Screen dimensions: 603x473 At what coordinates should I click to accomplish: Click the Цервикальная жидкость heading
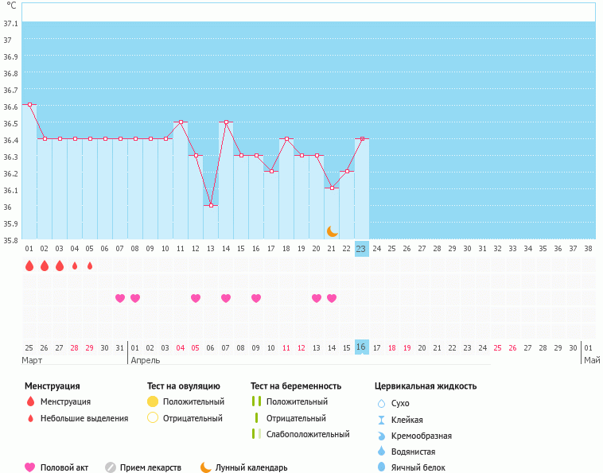[x=426, y=386]
